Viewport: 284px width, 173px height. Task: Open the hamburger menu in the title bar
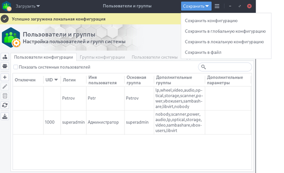(217, 6)
